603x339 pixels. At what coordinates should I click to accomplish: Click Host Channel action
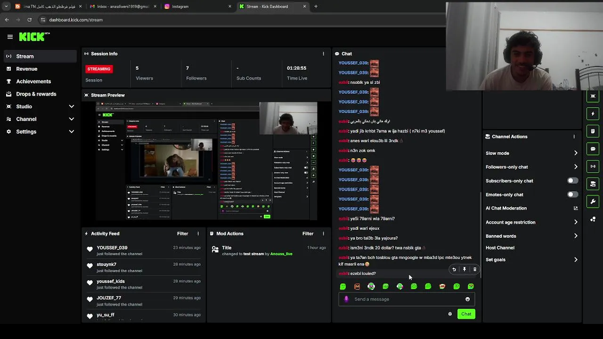pos(500,248)
